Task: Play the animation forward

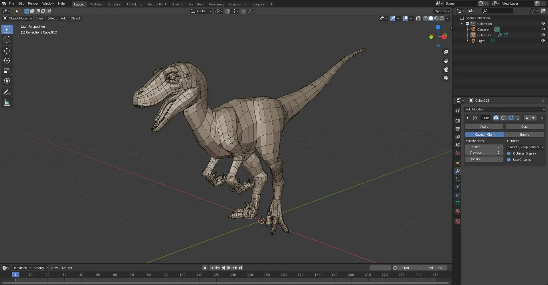Action: pos(229,268)
